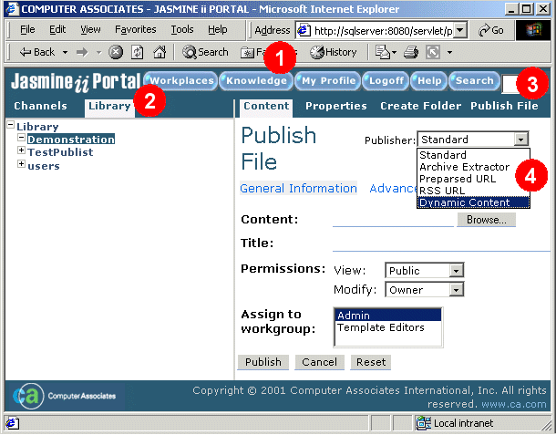Open the www.ca.com link
This screenshot has width=556, height=435.
[514, 404]
